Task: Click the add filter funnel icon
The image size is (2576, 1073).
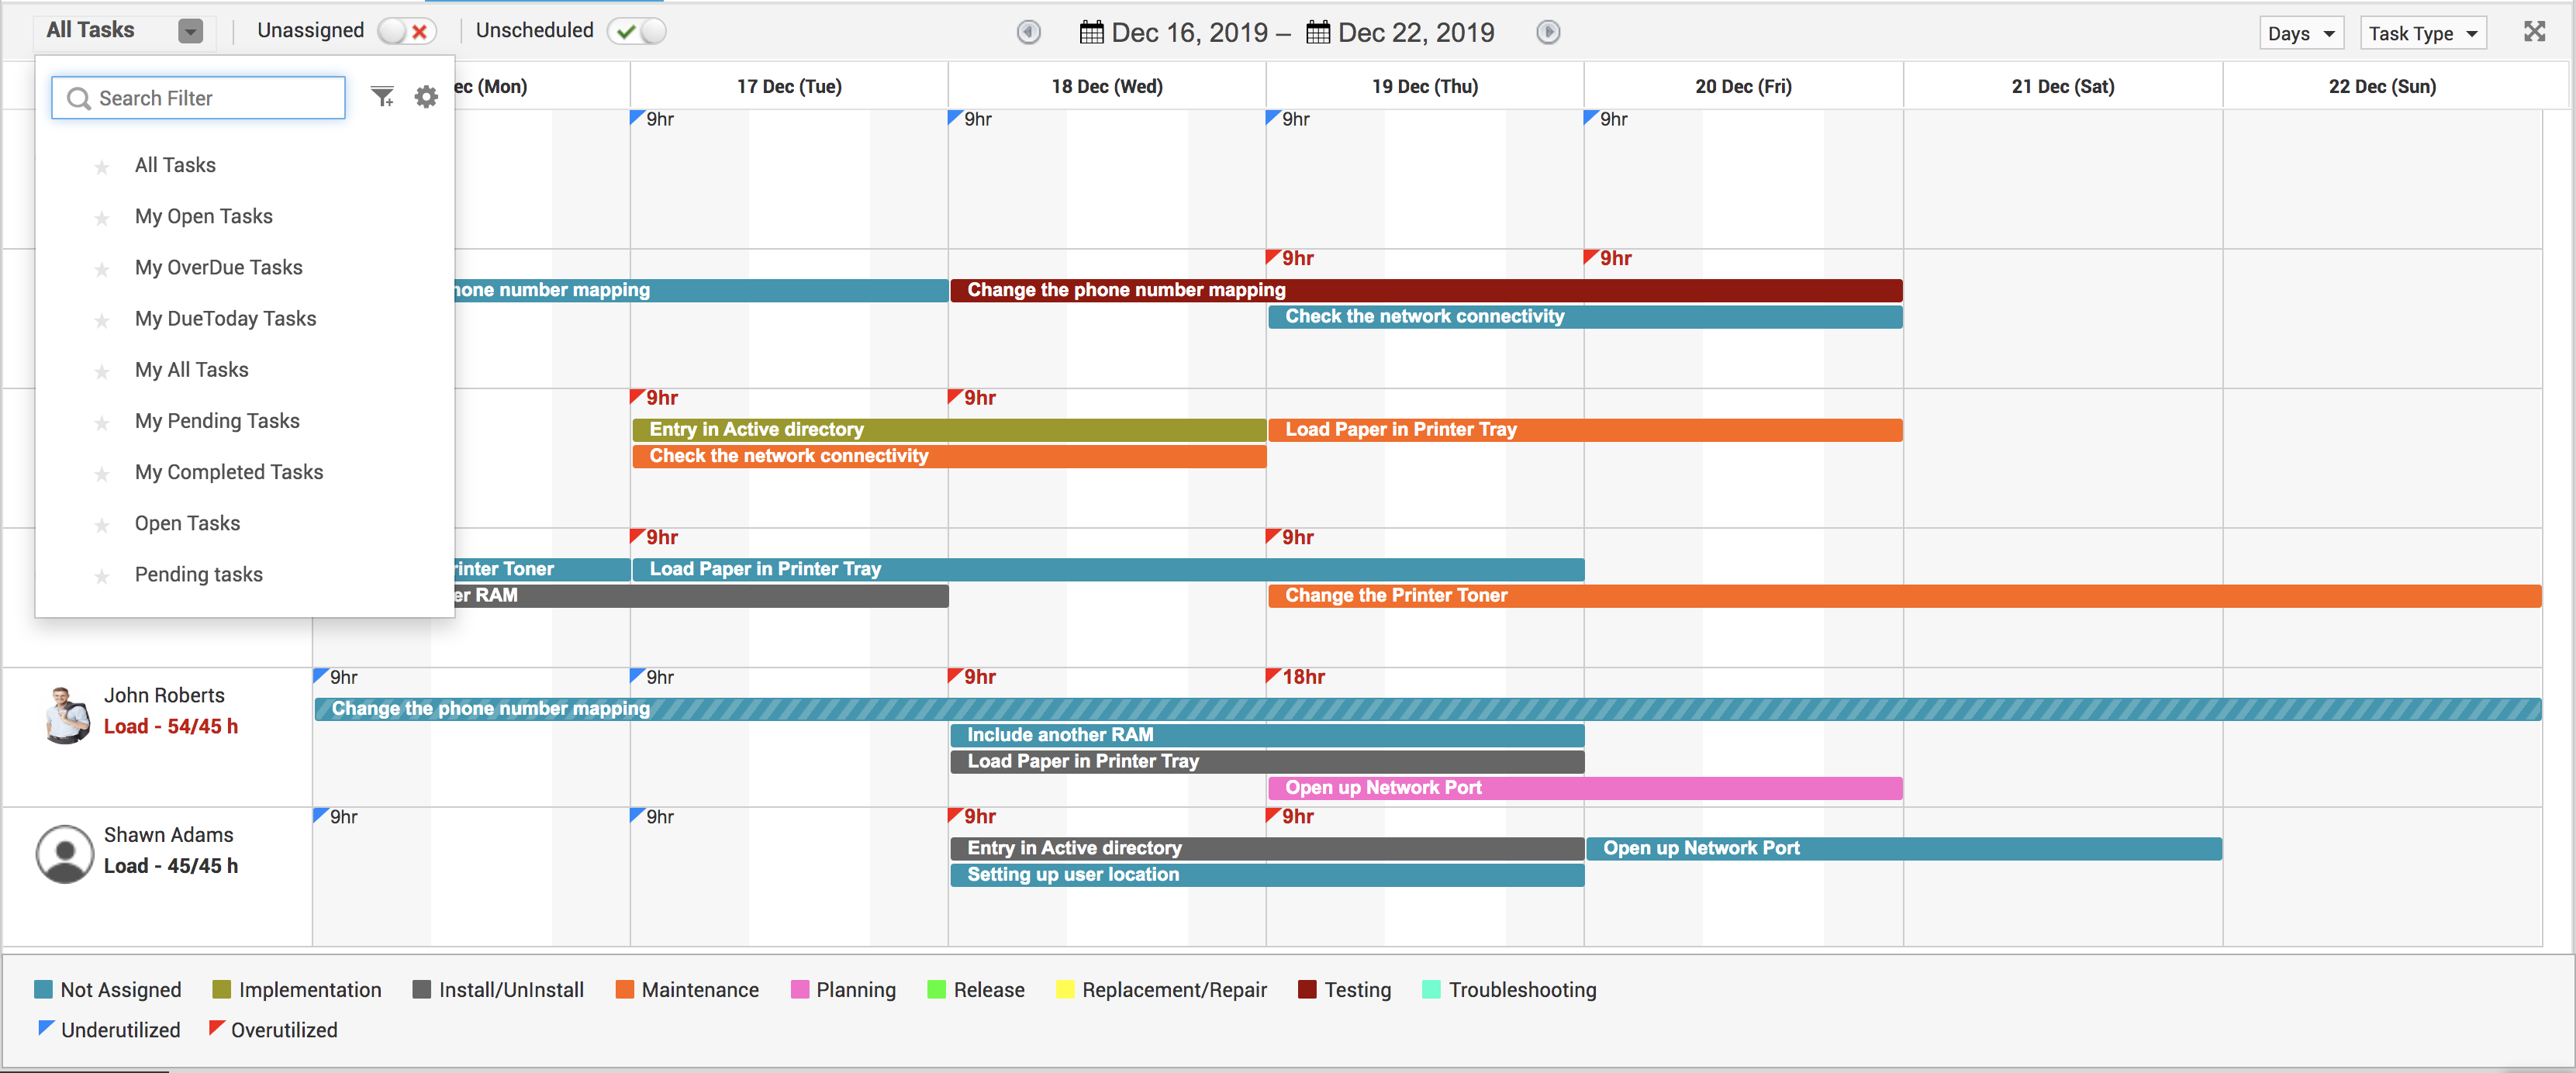Action: 382,97
